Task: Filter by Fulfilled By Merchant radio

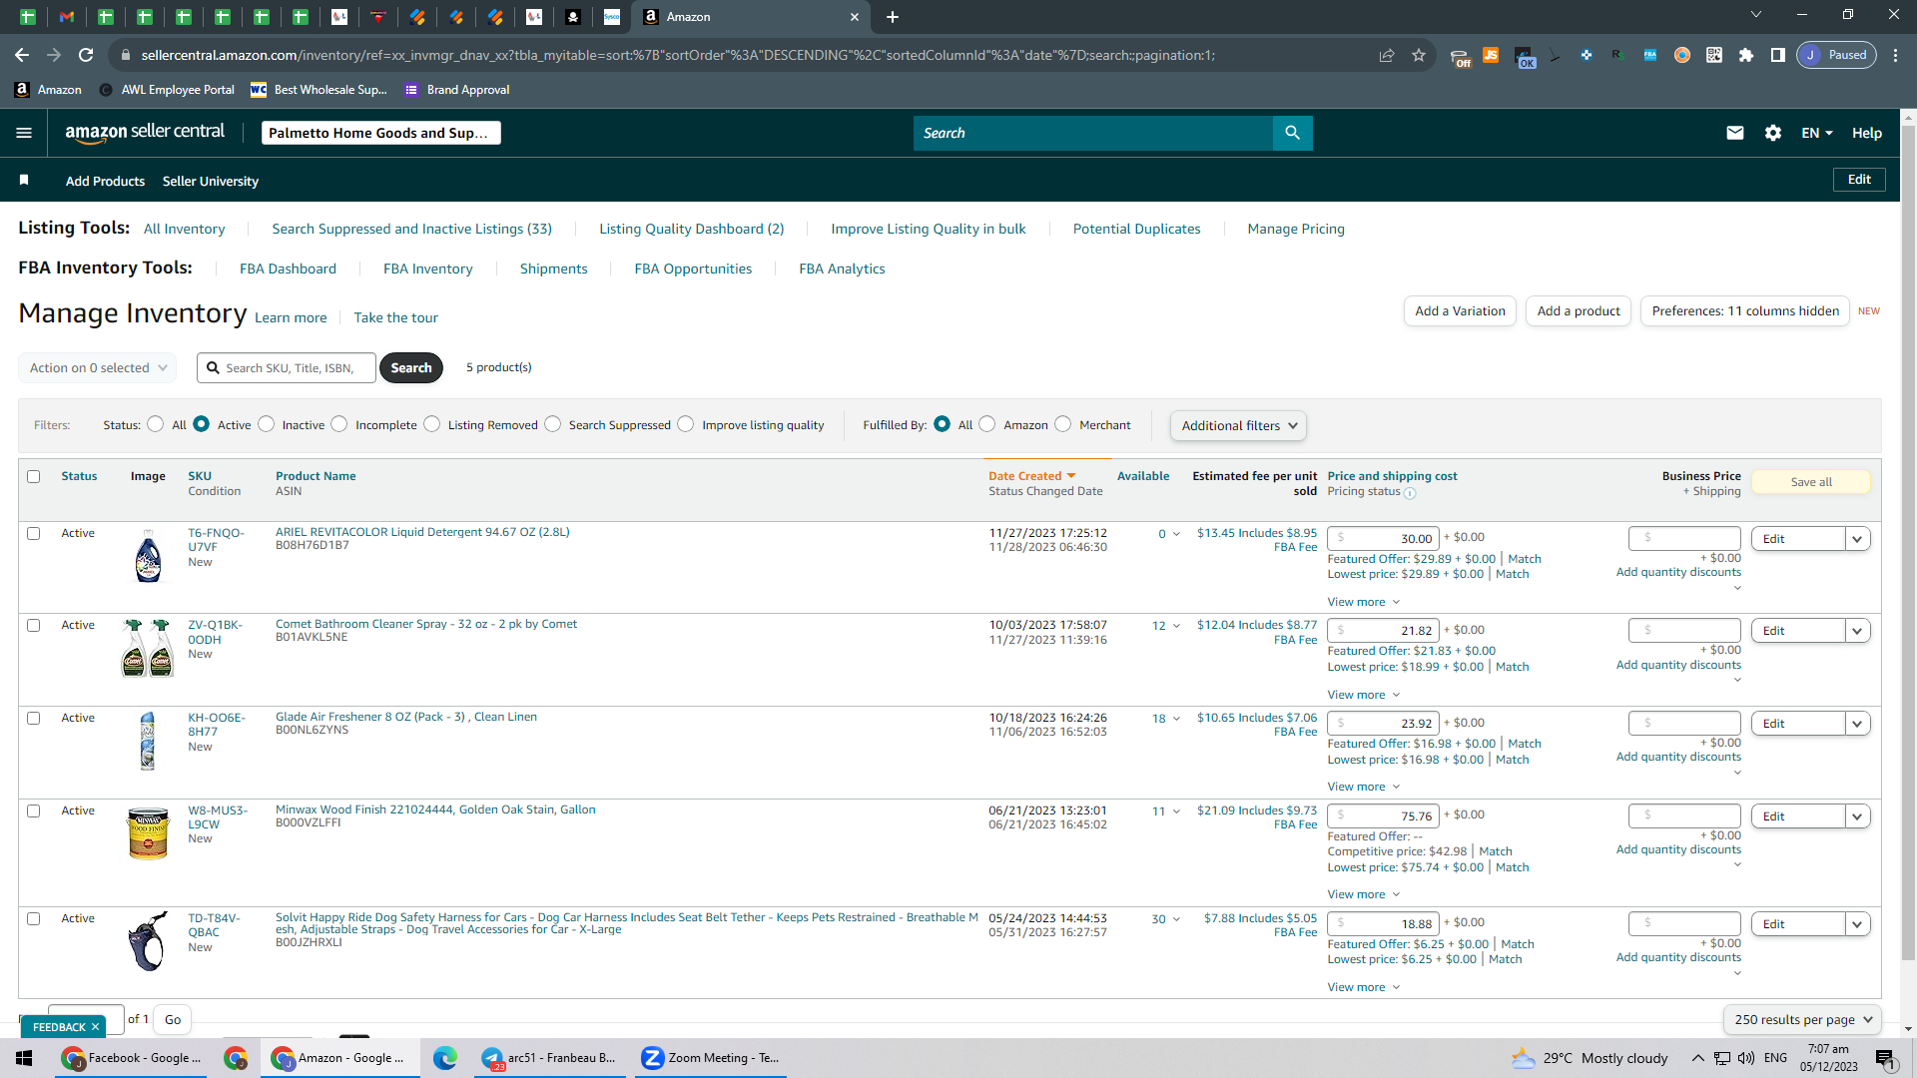Action: click(x=1063, y=424)
